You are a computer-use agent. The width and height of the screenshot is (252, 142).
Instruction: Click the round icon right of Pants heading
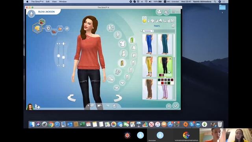(173, 26)
